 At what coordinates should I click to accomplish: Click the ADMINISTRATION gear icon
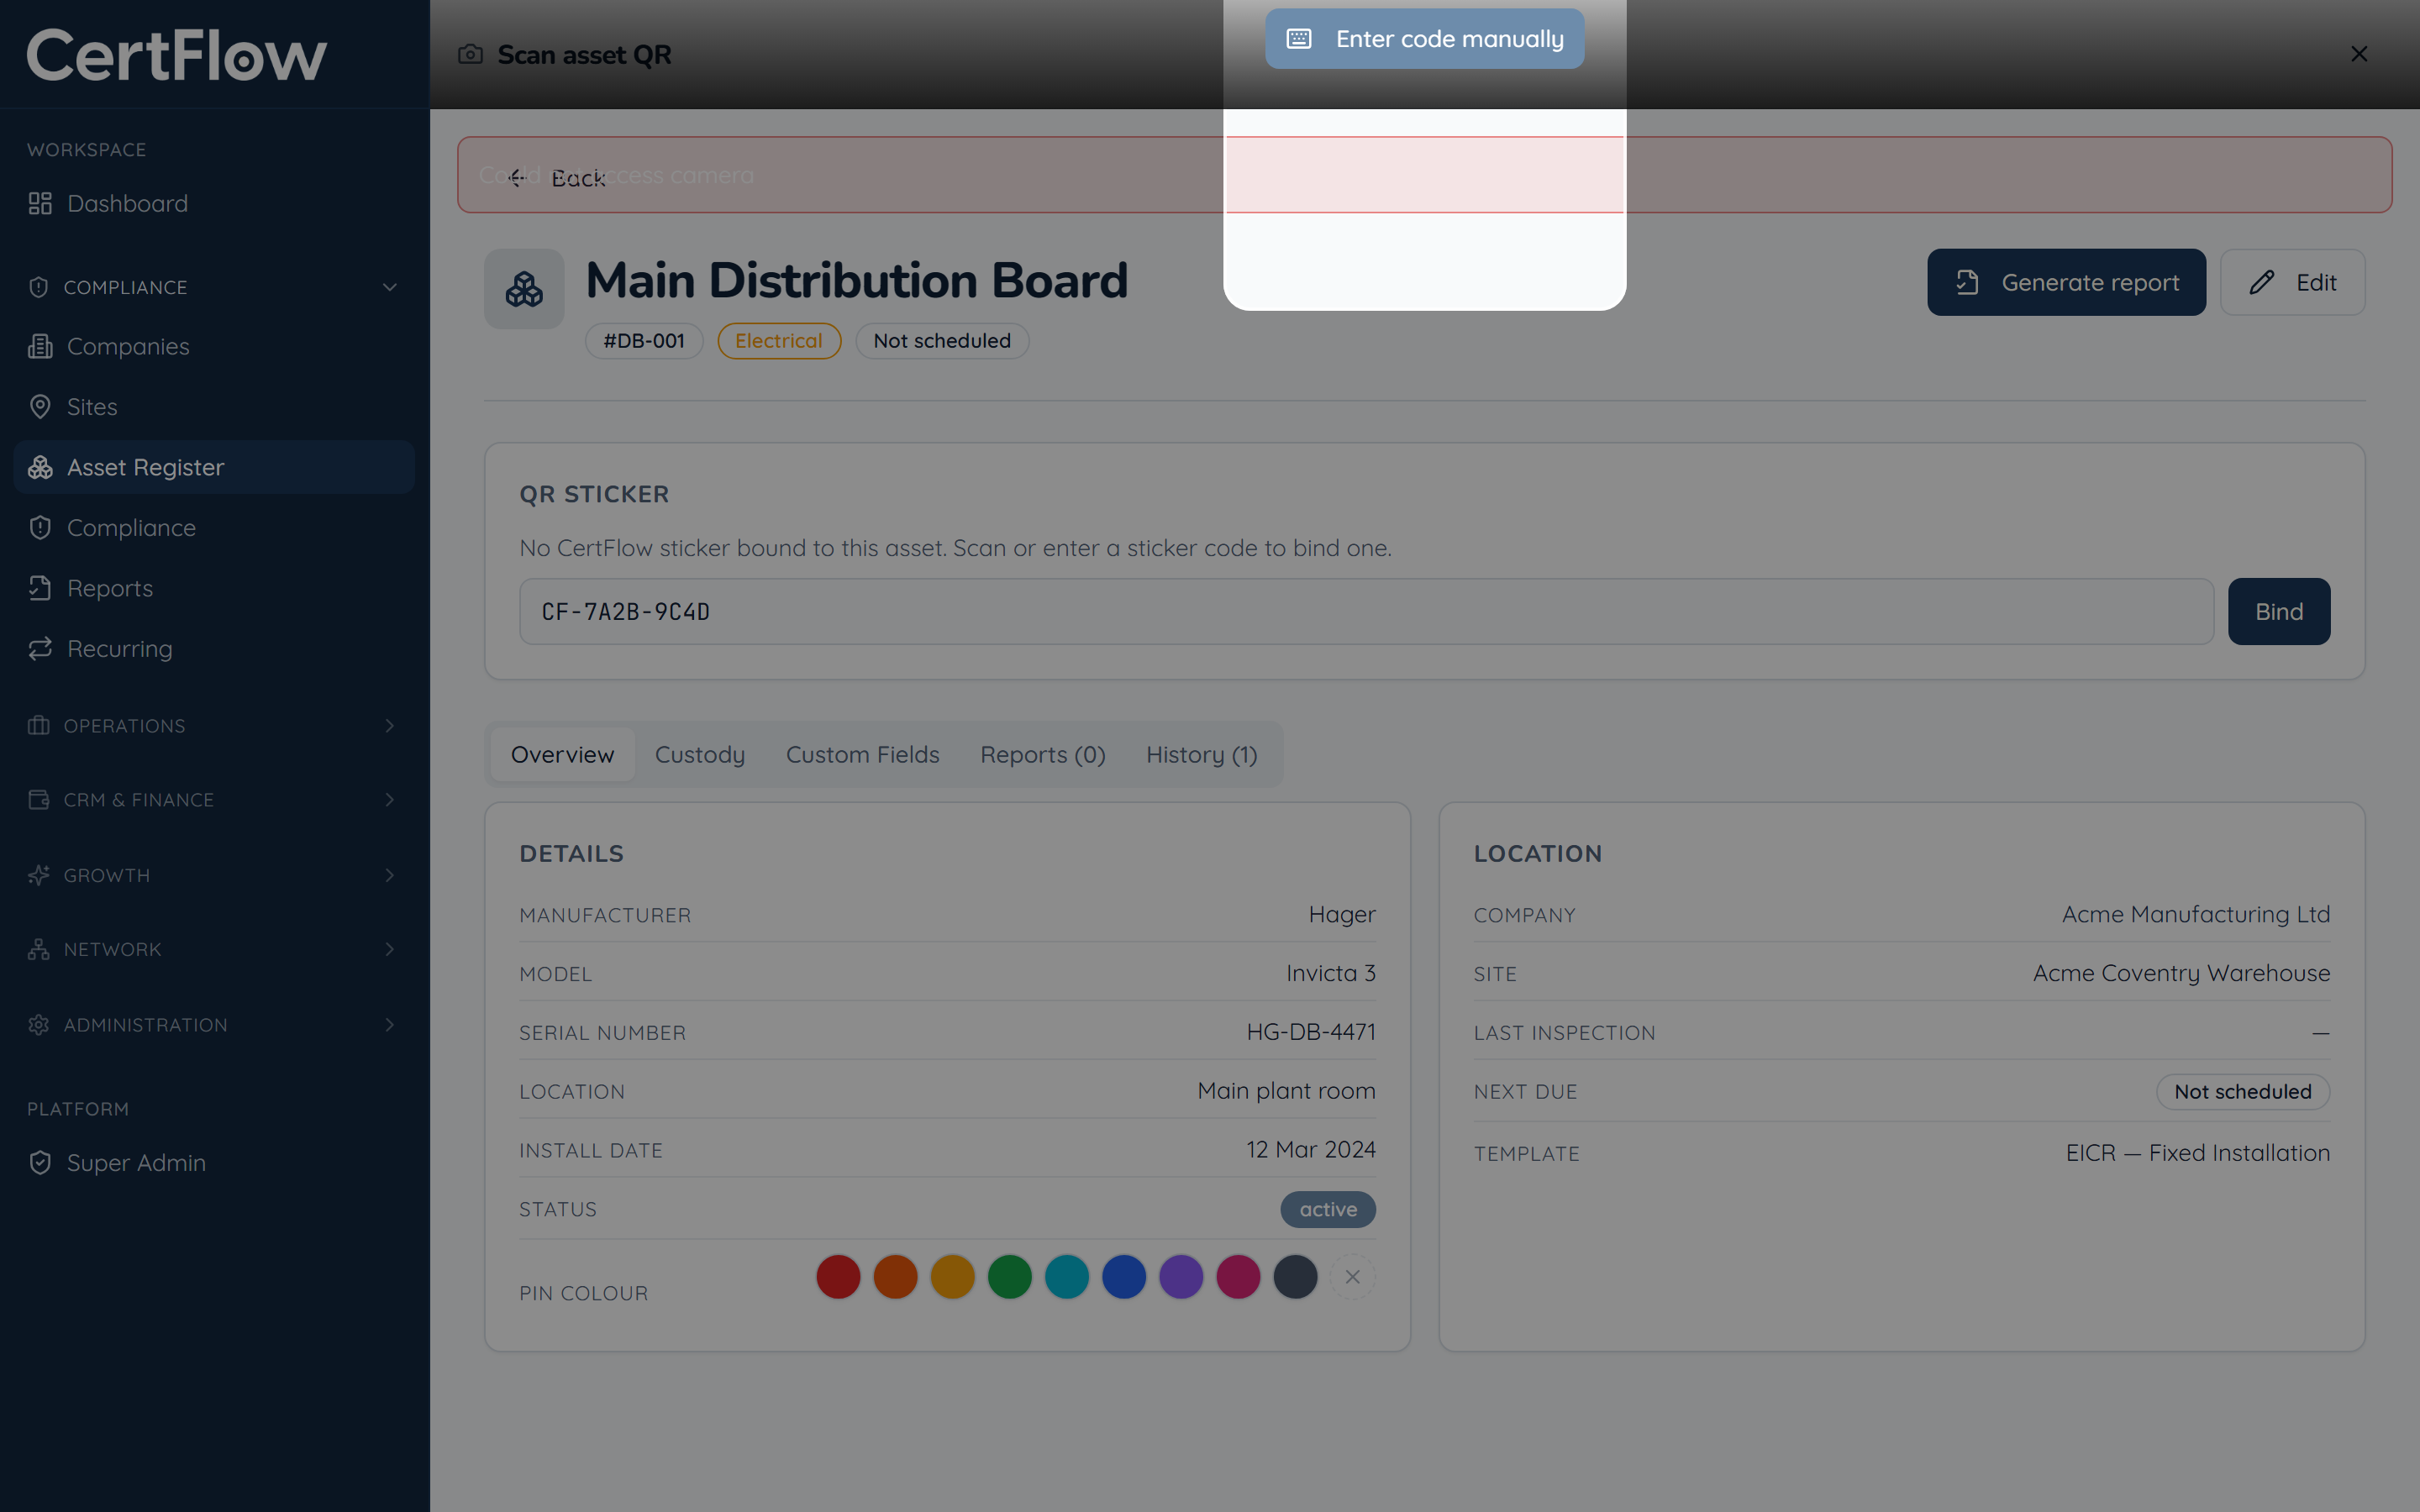tap(39, 1025)
